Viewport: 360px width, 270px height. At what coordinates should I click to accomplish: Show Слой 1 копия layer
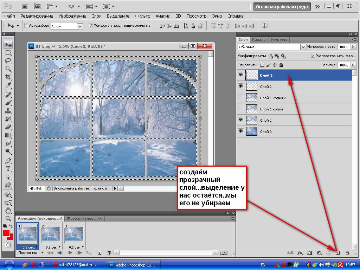pyautogui.click(x=240, y=109)
